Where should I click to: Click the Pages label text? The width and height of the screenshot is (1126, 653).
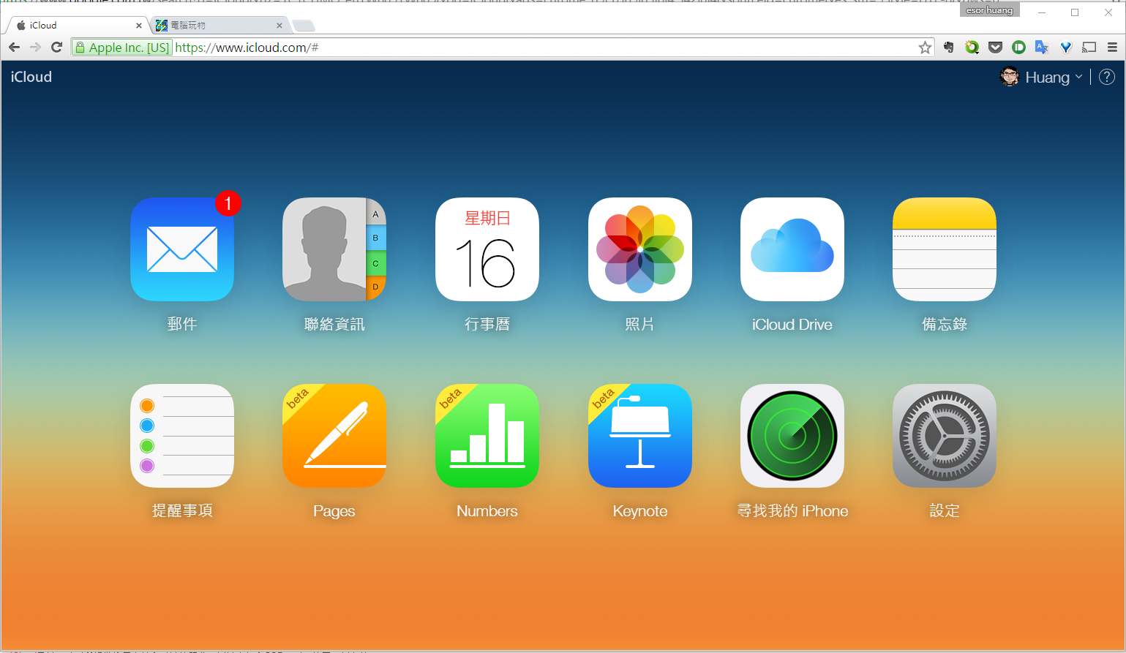click(x=334, y=511)
